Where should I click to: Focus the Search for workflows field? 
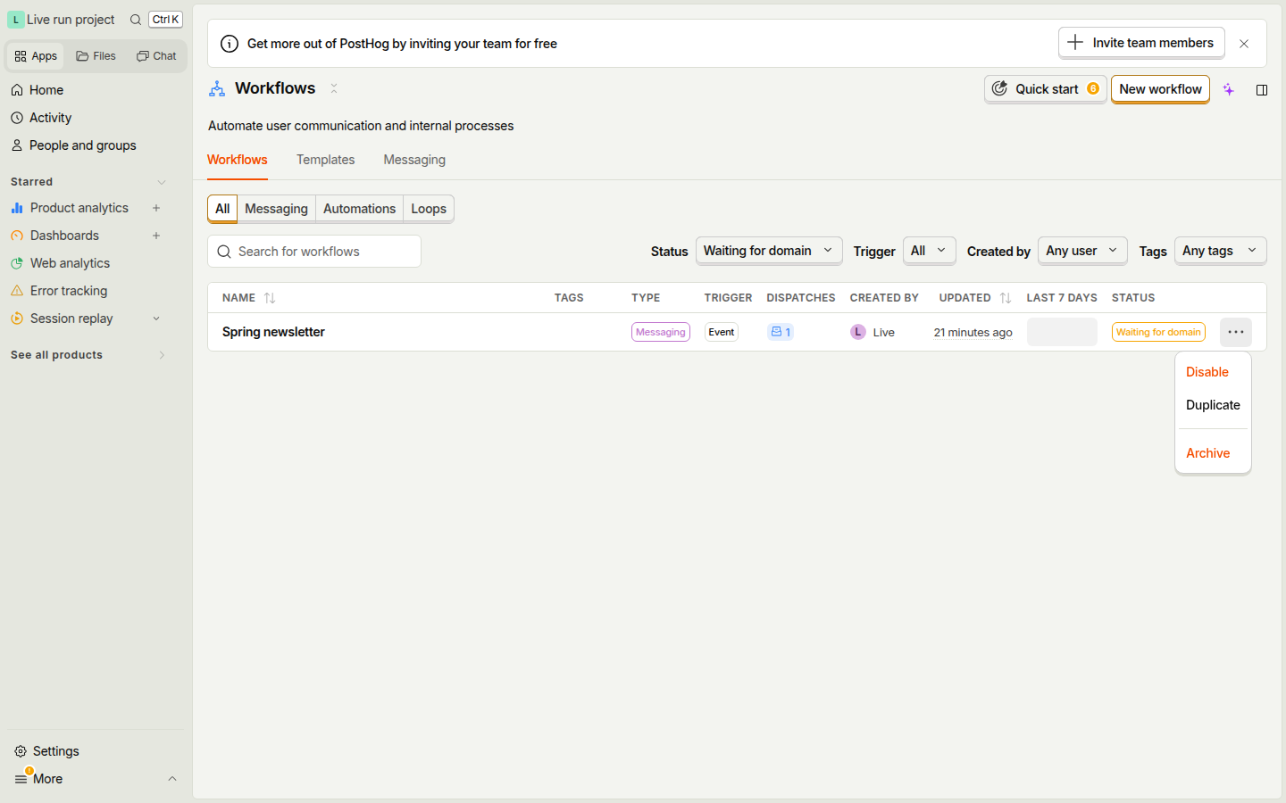[x=314, y=252]
